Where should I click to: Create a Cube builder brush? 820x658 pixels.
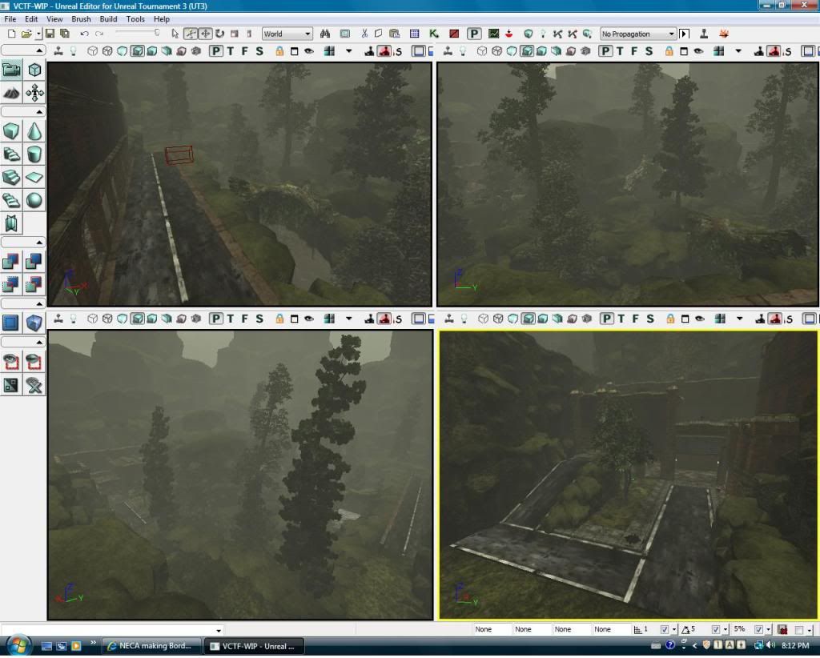point(11,131)
